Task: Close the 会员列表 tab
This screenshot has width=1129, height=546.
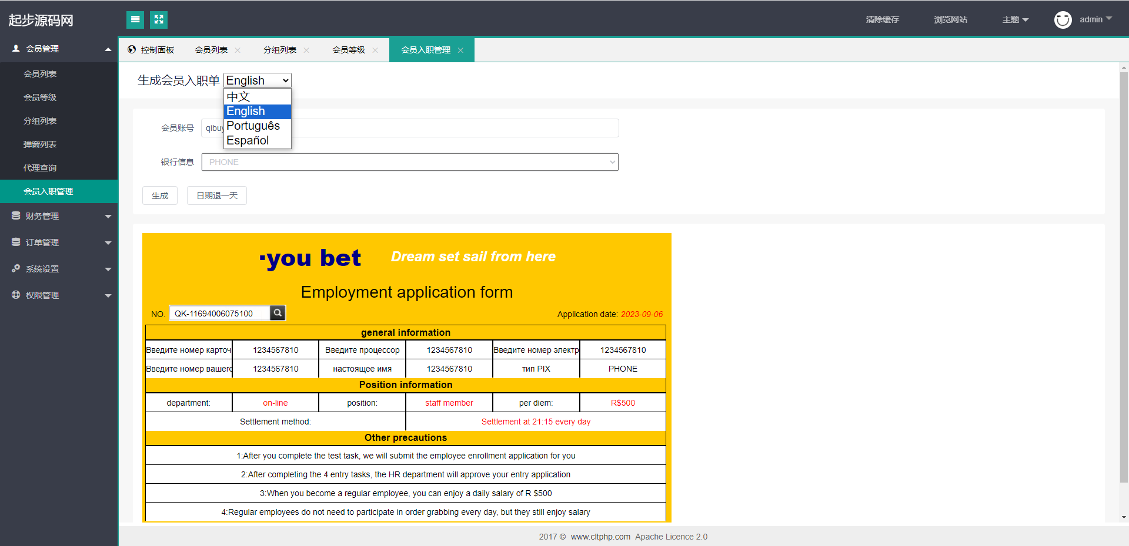Action: click(238, 50)
